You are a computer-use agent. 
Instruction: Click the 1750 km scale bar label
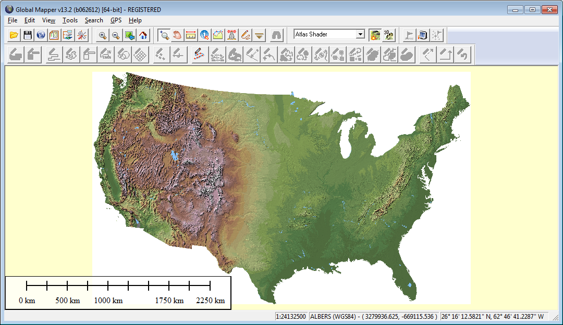pyautogui.click(x=169, y=301)
